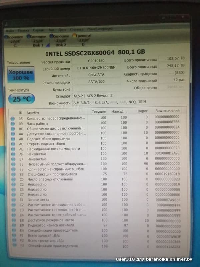200x267 pixels.
Task: Click the status circle of attribute C2
Action: click(x=14, y=185)
